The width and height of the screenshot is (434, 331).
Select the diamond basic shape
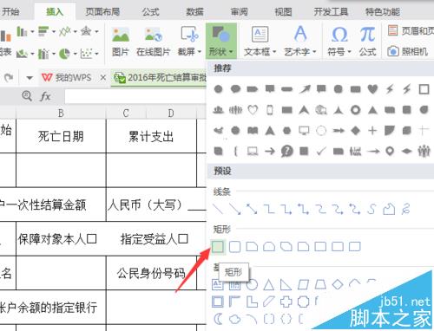tap(338, 284)
